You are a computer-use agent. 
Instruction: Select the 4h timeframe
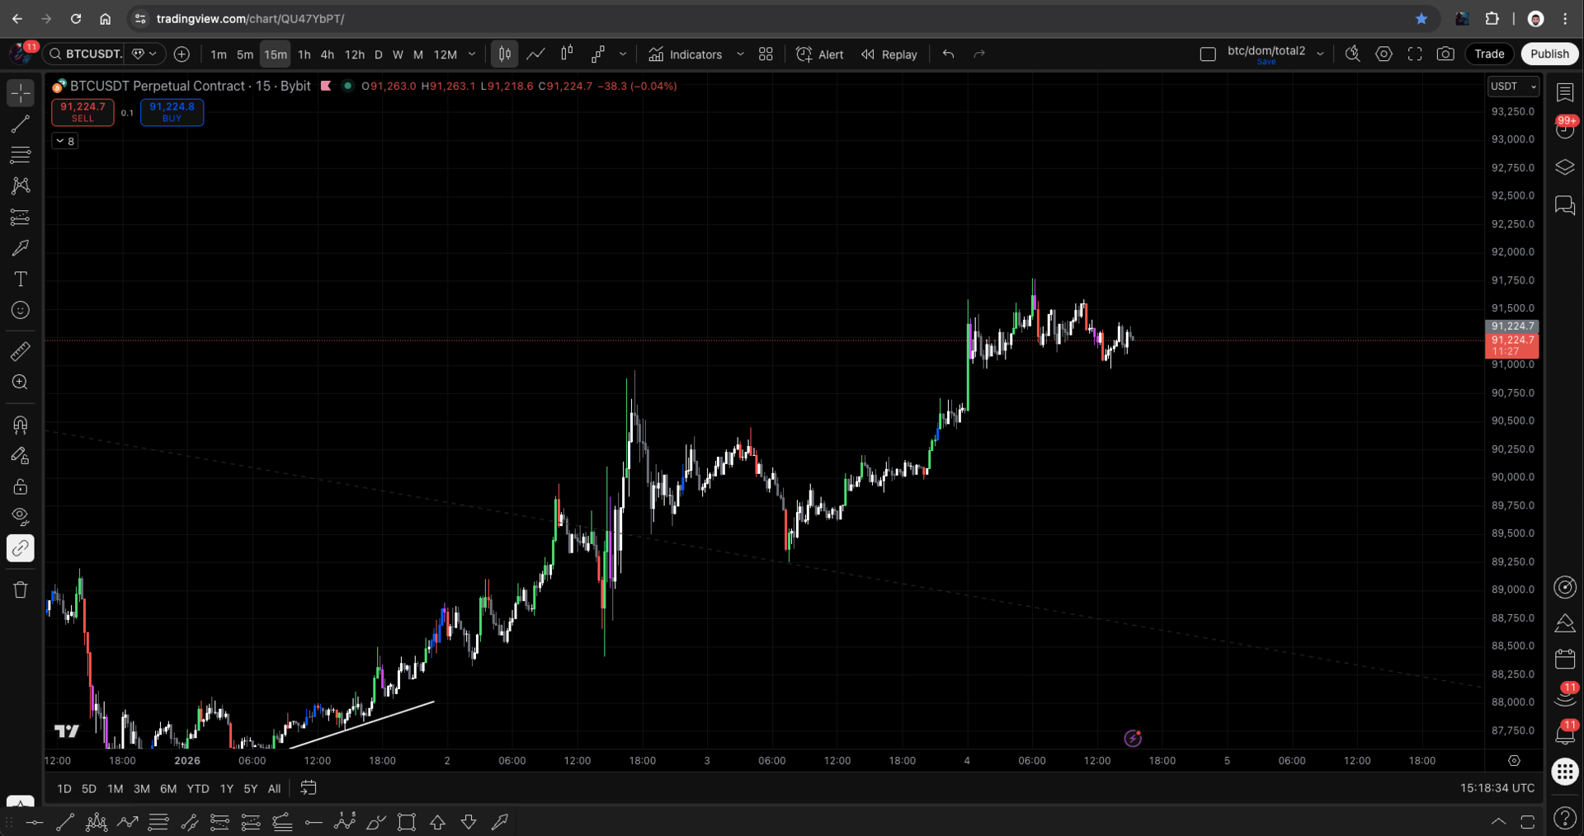click(x=328, y=54)
